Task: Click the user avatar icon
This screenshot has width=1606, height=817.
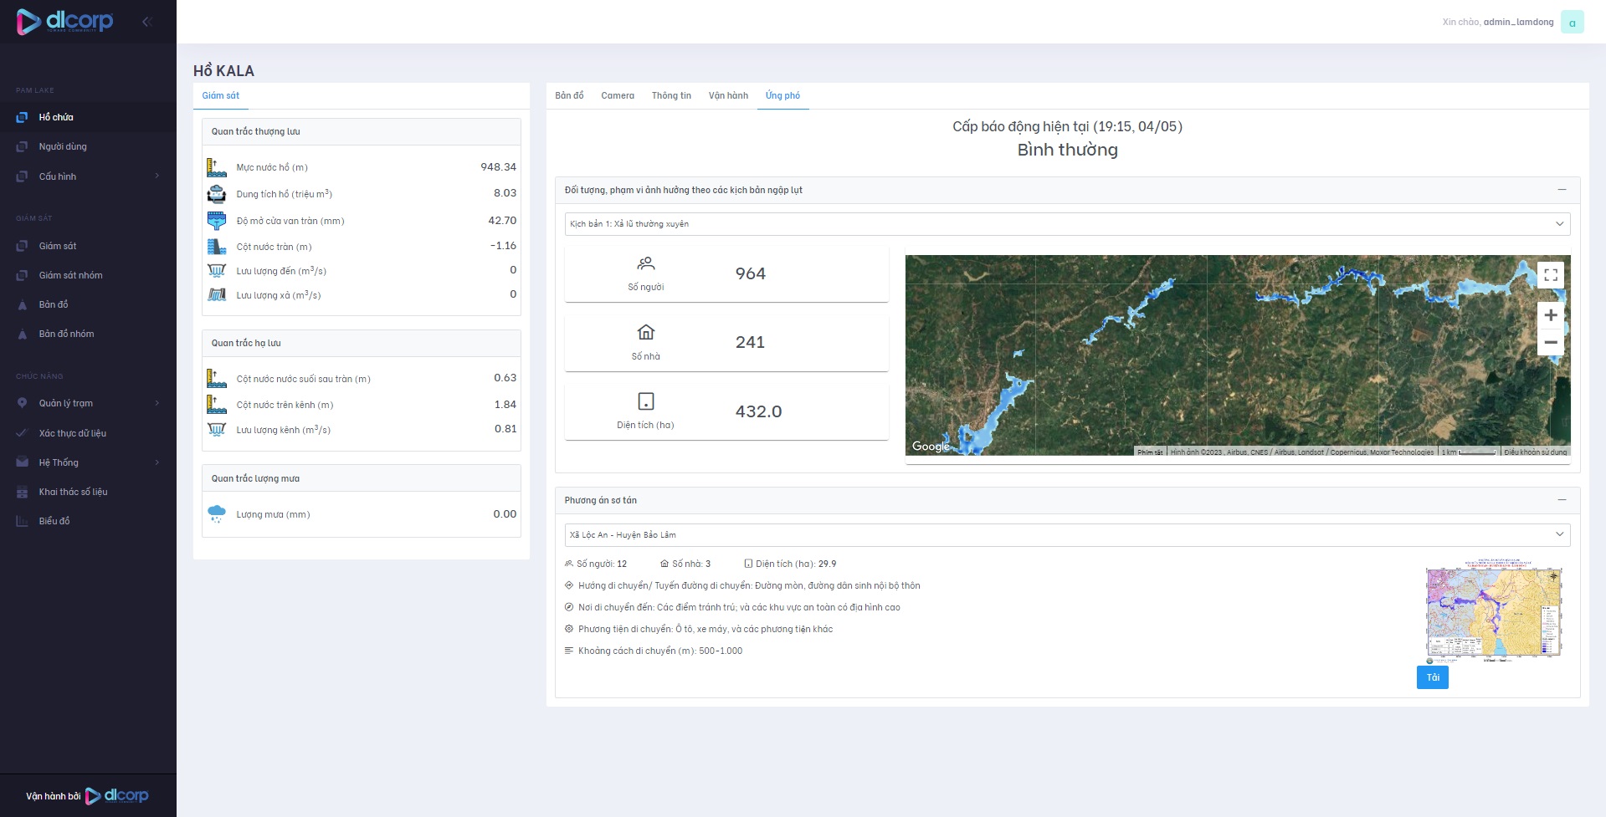Action: pos(1572,23)
